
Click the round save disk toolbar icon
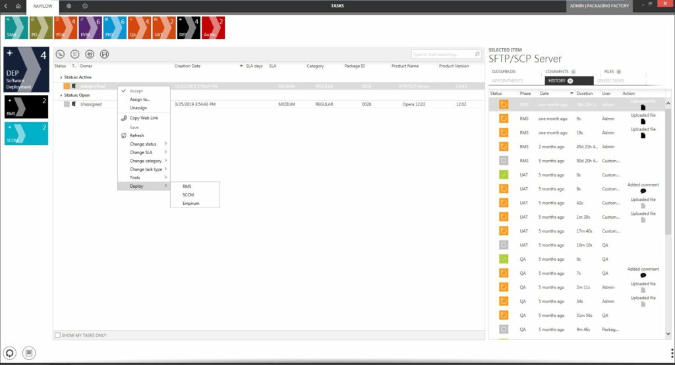point(104,54)
